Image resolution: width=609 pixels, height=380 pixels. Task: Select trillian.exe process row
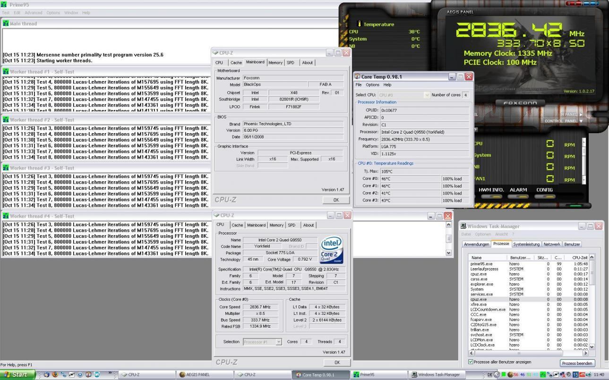pyautogui.click(x=528, y=329)
